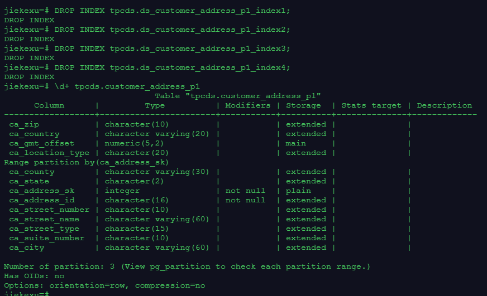Click the Table "tpcds.customer_address_p1" title

pyautogui.click(x=237, y=96)
